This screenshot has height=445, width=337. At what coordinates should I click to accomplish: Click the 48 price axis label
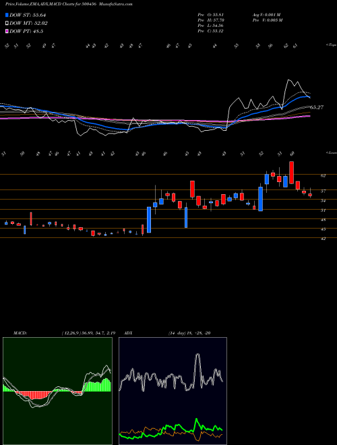pyautogui.click(x=323, y=220)
